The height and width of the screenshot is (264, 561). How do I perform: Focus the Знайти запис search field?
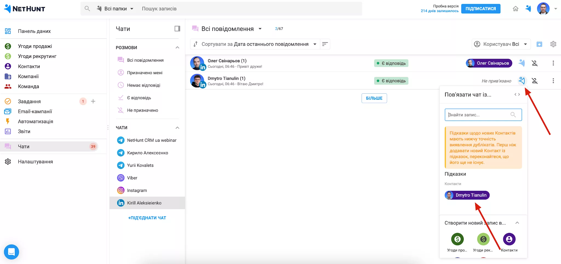point(483,115)
